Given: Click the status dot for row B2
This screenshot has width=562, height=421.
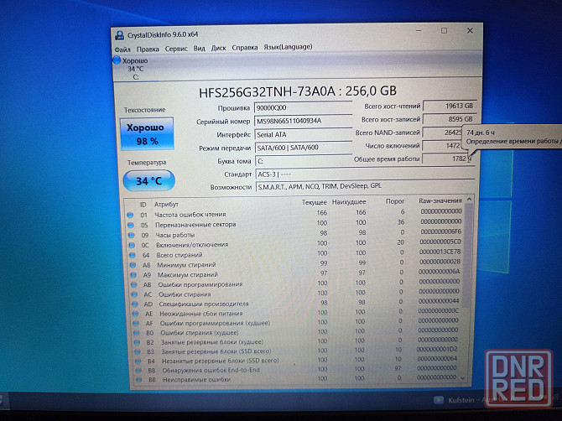Looking at the screenshot, I should click(x=138, y=342).
